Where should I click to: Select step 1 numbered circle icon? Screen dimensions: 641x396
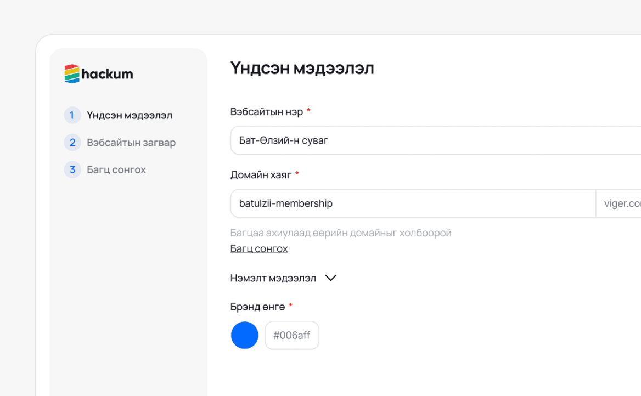72,115
